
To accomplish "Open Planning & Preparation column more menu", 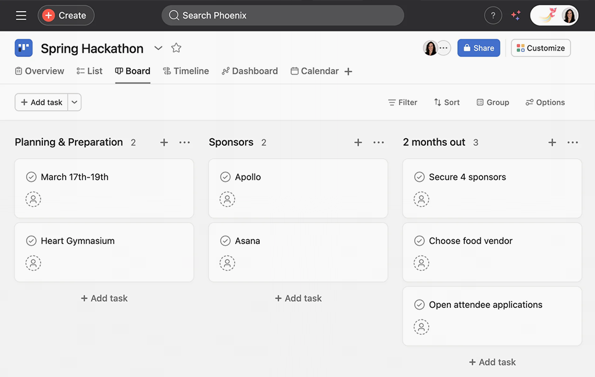I will click(184, 142).
